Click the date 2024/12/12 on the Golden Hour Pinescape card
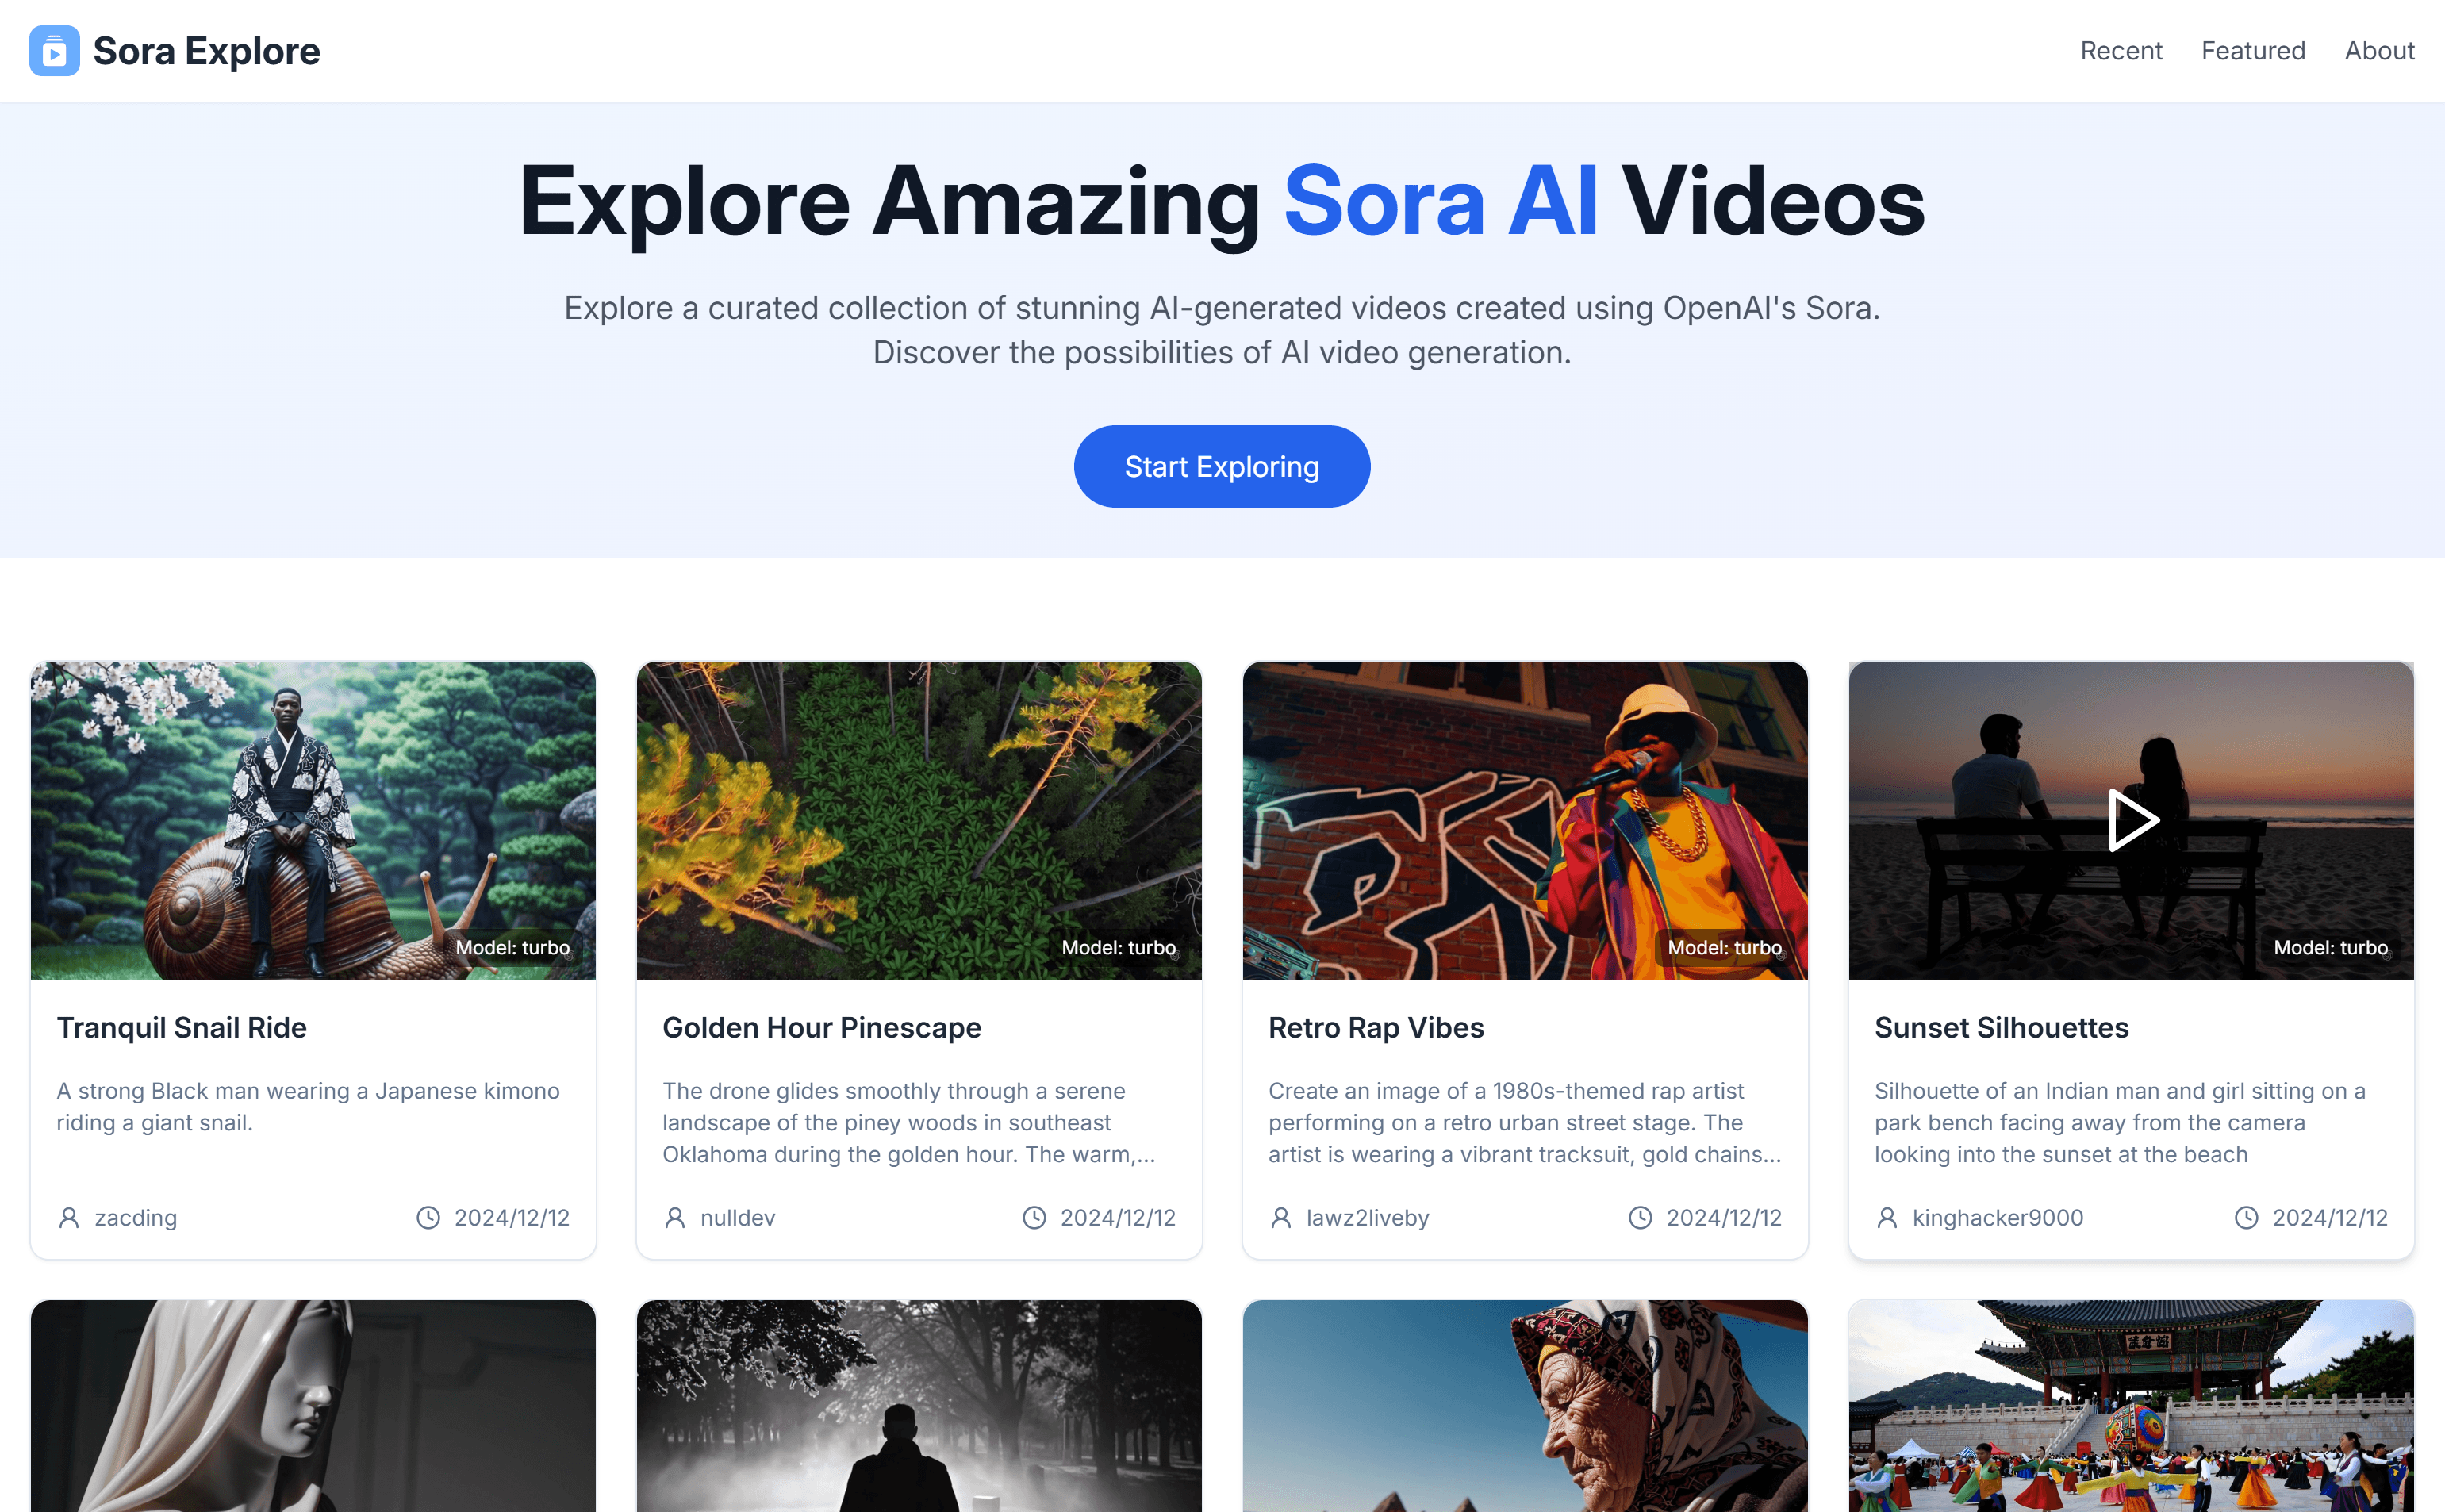This screenshot has height=1512, width=2445. 1118,1217
